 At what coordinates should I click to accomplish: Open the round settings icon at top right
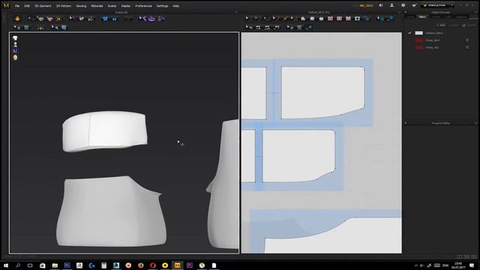pos(403,5)
